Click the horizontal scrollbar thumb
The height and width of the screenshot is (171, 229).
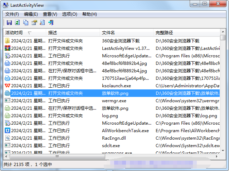[x=57, y=157]
